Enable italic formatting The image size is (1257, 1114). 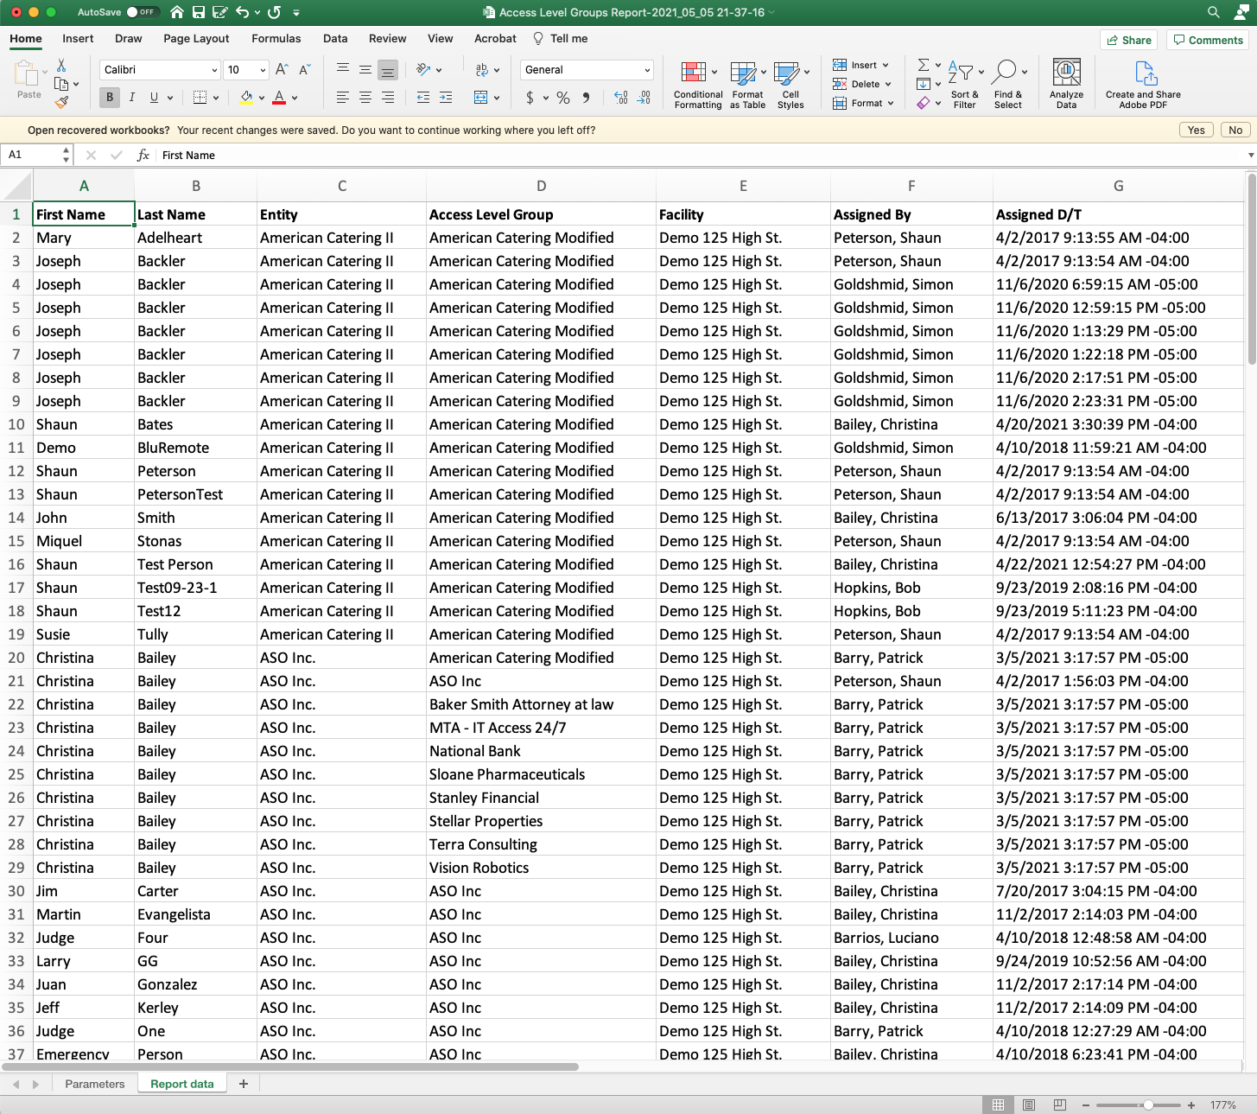pyautogui.click(x=131, y=98)
